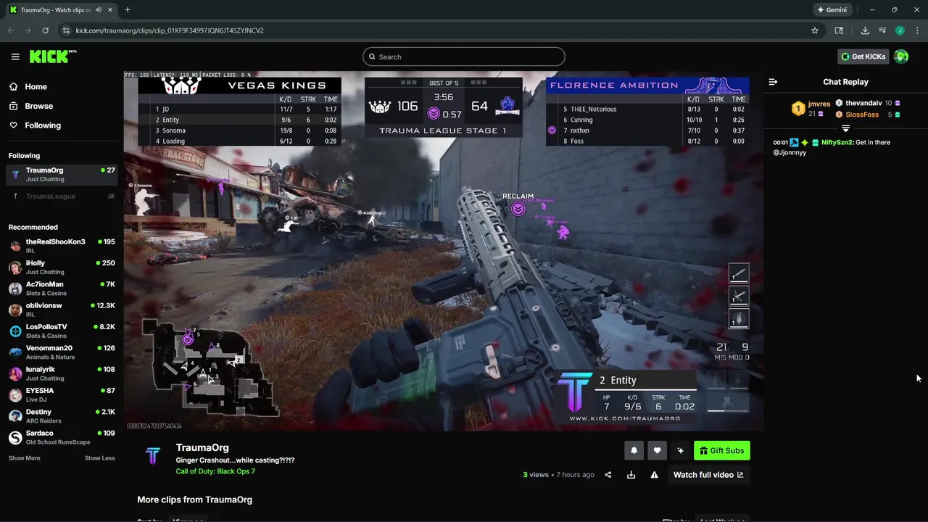Open the sparkle icon button
Viewport: 928px width, 522px height.
(680, 450)
